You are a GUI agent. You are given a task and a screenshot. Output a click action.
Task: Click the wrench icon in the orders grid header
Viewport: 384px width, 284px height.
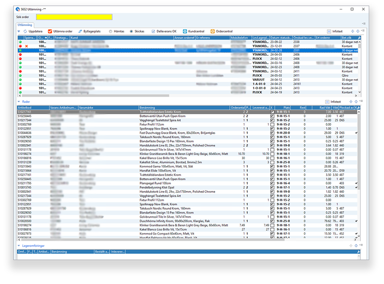coord(359,38)
